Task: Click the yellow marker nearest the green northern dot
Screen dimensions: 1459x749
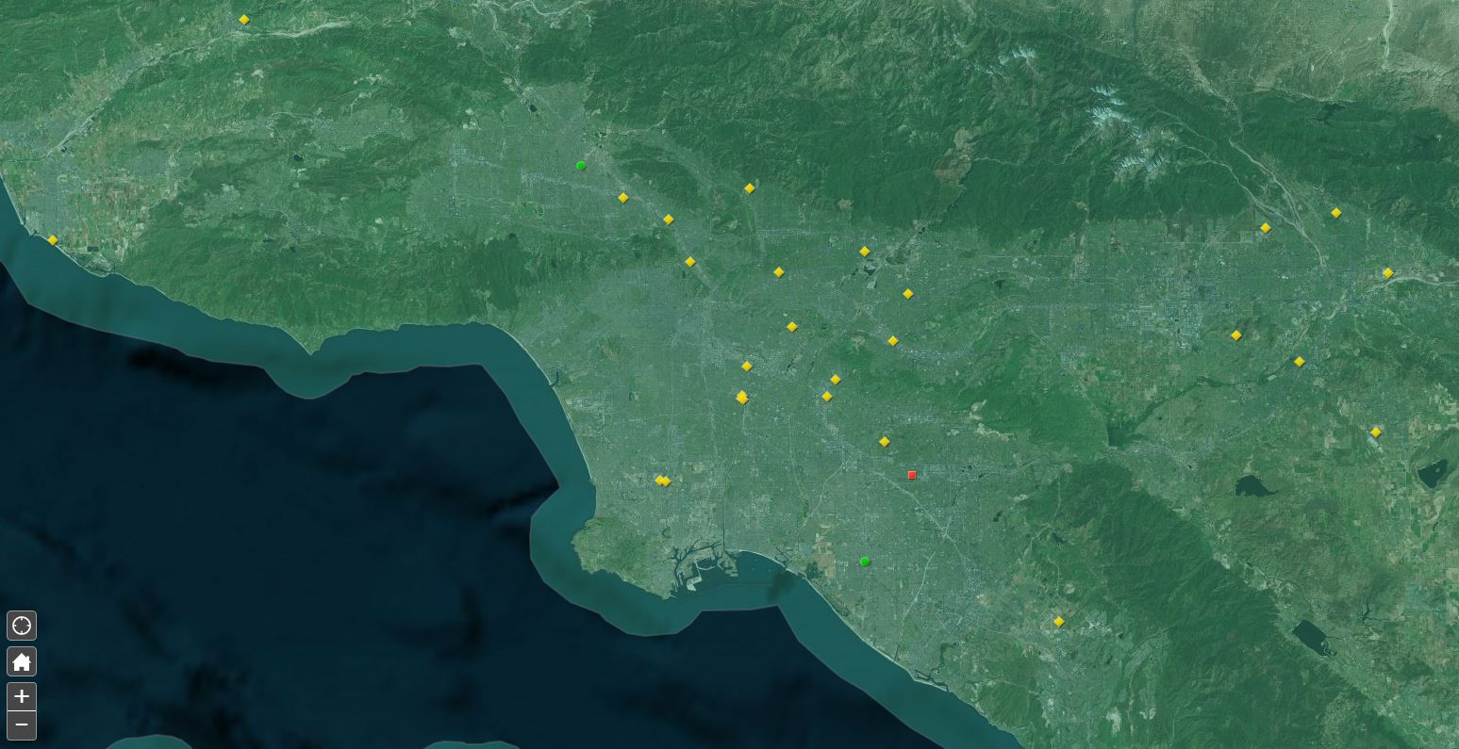Action: tap(623, 197)
